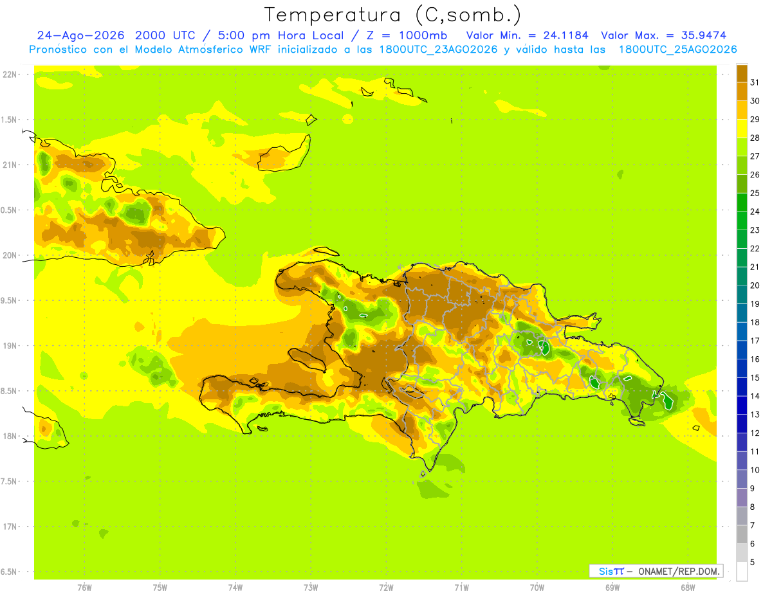
Task: Click the legend value '10'
Action: (755, 470)
